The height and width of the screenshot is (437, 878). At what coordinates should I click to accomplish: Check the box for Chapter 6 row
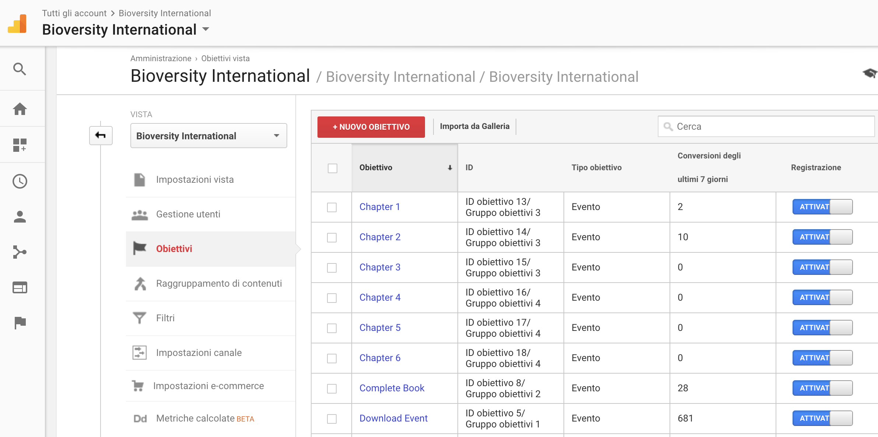click(x=332, y=358)
